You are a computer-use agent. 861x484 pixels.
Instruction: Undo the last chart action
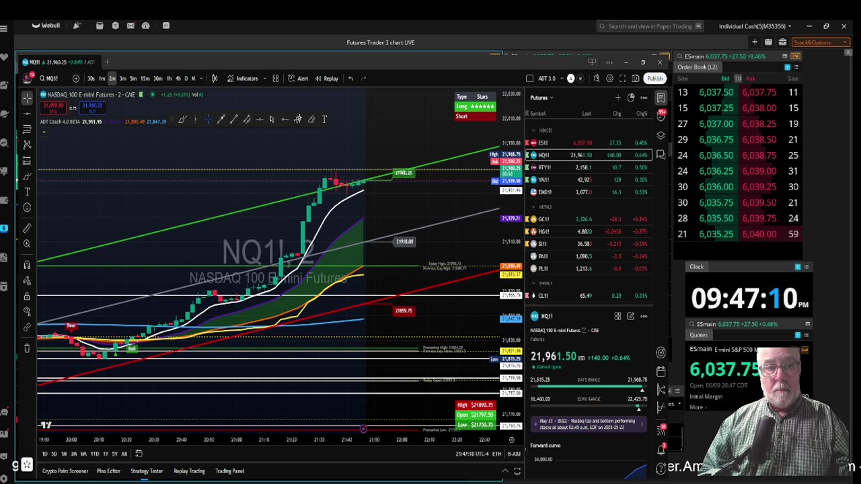tap(350, 79)
